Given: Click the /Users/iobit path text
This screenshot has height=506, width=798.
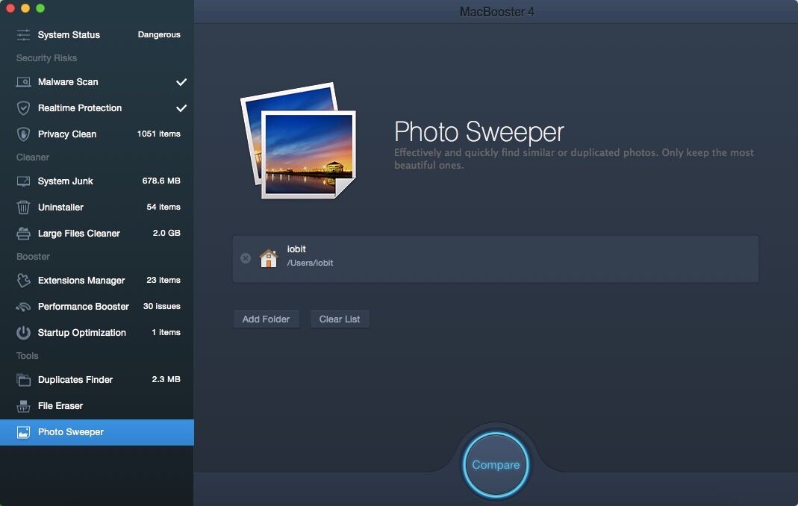Looking at the screenshot, I should pos(310,263).
